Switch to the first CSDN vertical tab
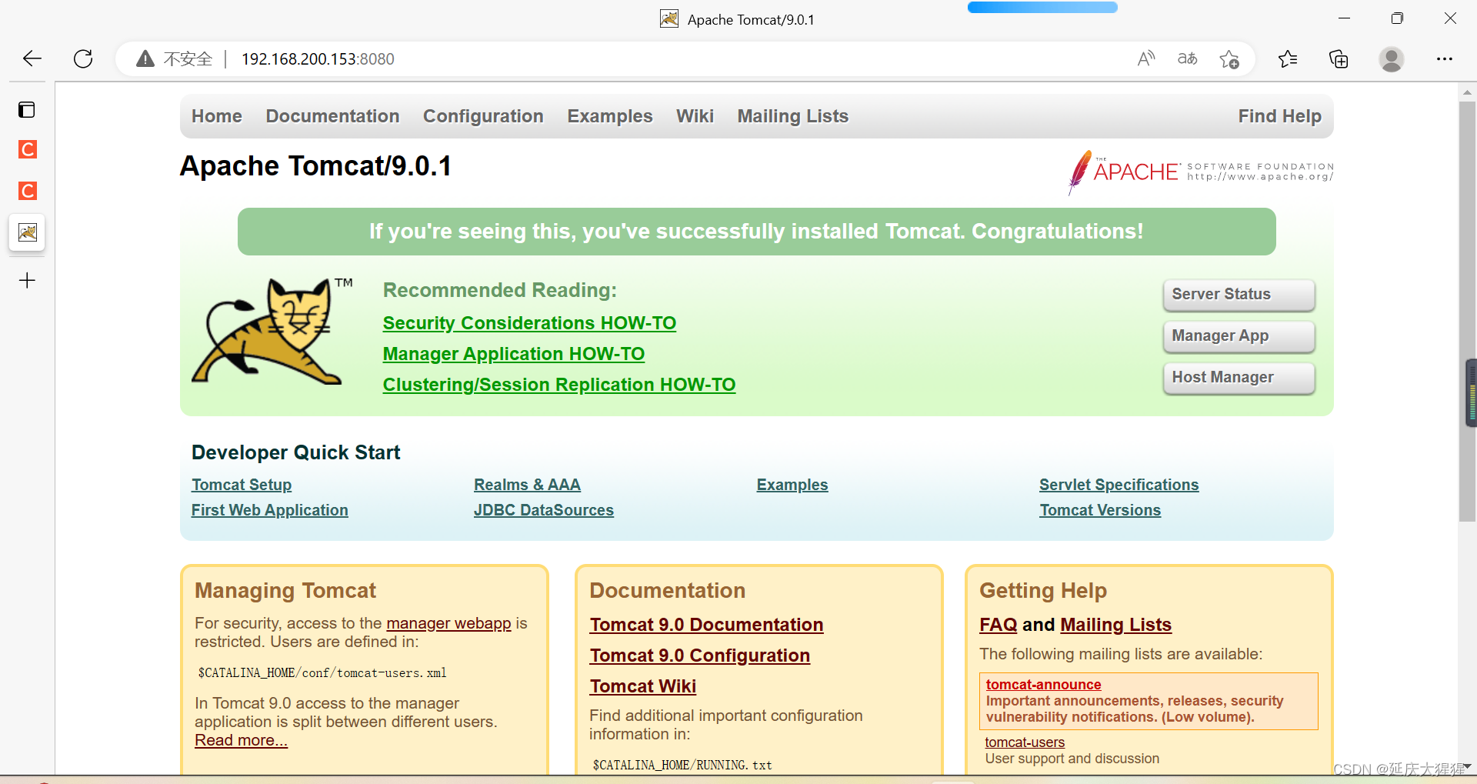 (x=27, y=149)
